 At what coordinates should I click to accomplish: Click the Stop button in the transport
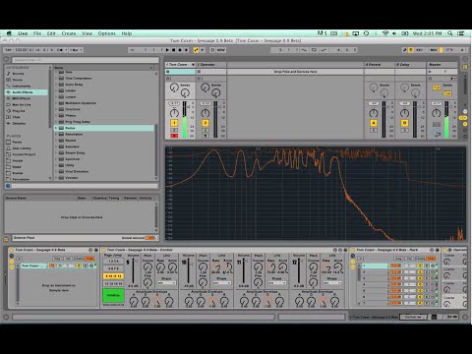click(x=174, y=50)
